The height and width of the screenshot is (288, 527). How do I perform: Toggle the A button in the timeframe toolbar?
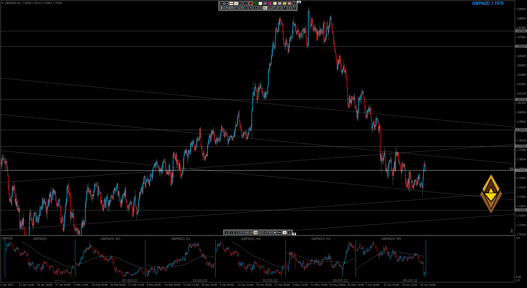coord(285,233)
